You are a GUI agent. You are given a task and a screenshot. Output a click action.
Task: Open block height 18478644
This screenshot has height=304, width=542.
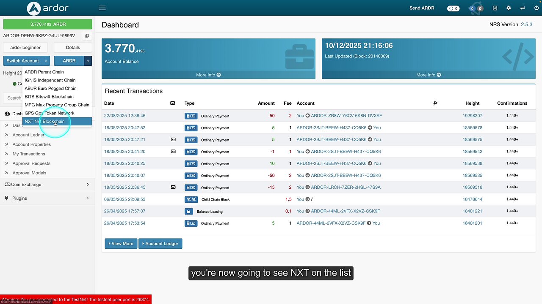click(472, 199)
